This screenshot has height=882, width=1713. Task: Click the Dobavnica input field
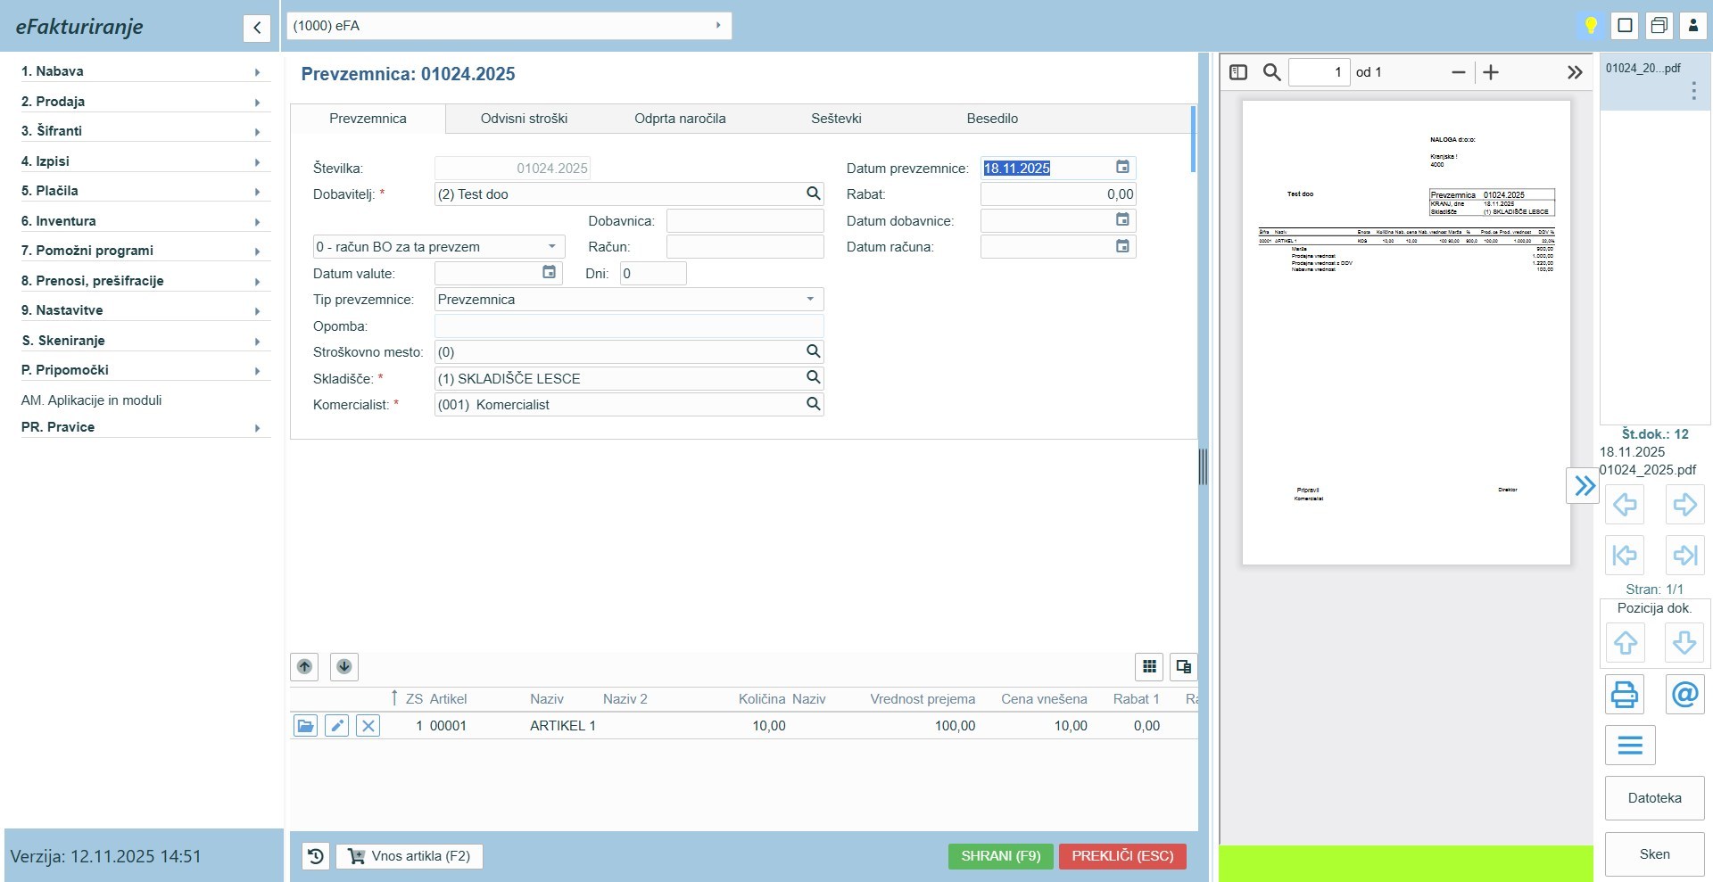pyautogui.click(x=745, y=220)
